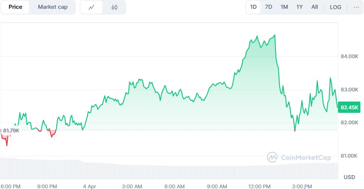Show All time price history
Viewport: 364px width, 189px height.
[314, 7]
